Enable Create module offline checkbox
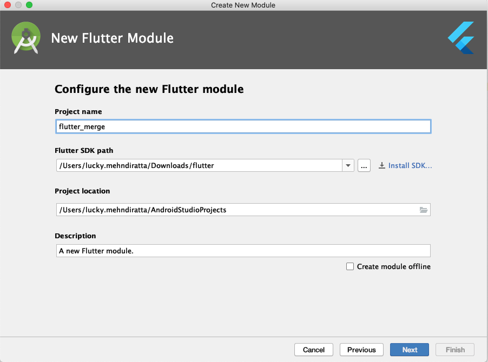The image size is (488, 362). 350,266
